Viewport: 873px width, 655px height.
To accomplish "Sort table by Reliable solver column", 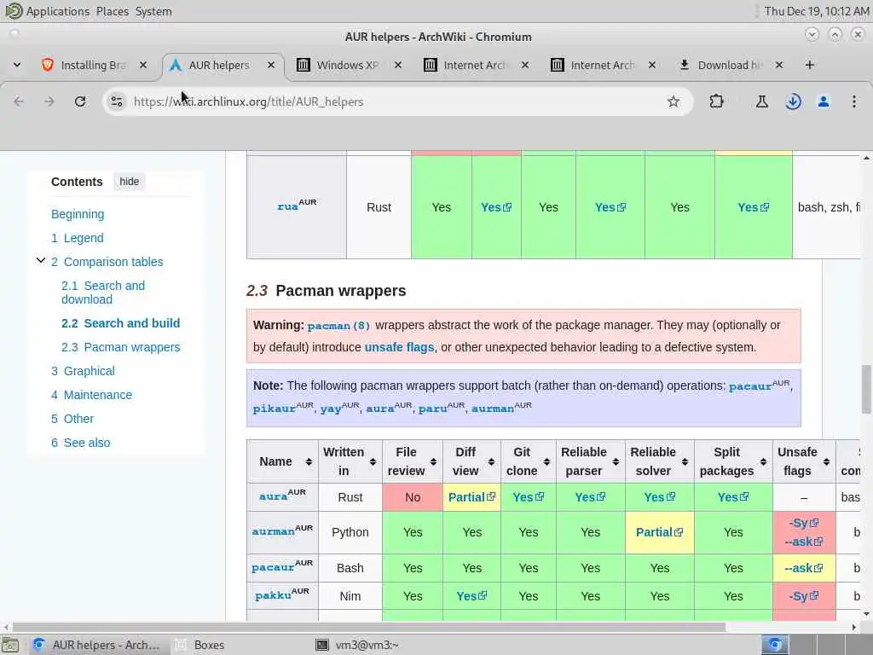I will coord(660,461).
